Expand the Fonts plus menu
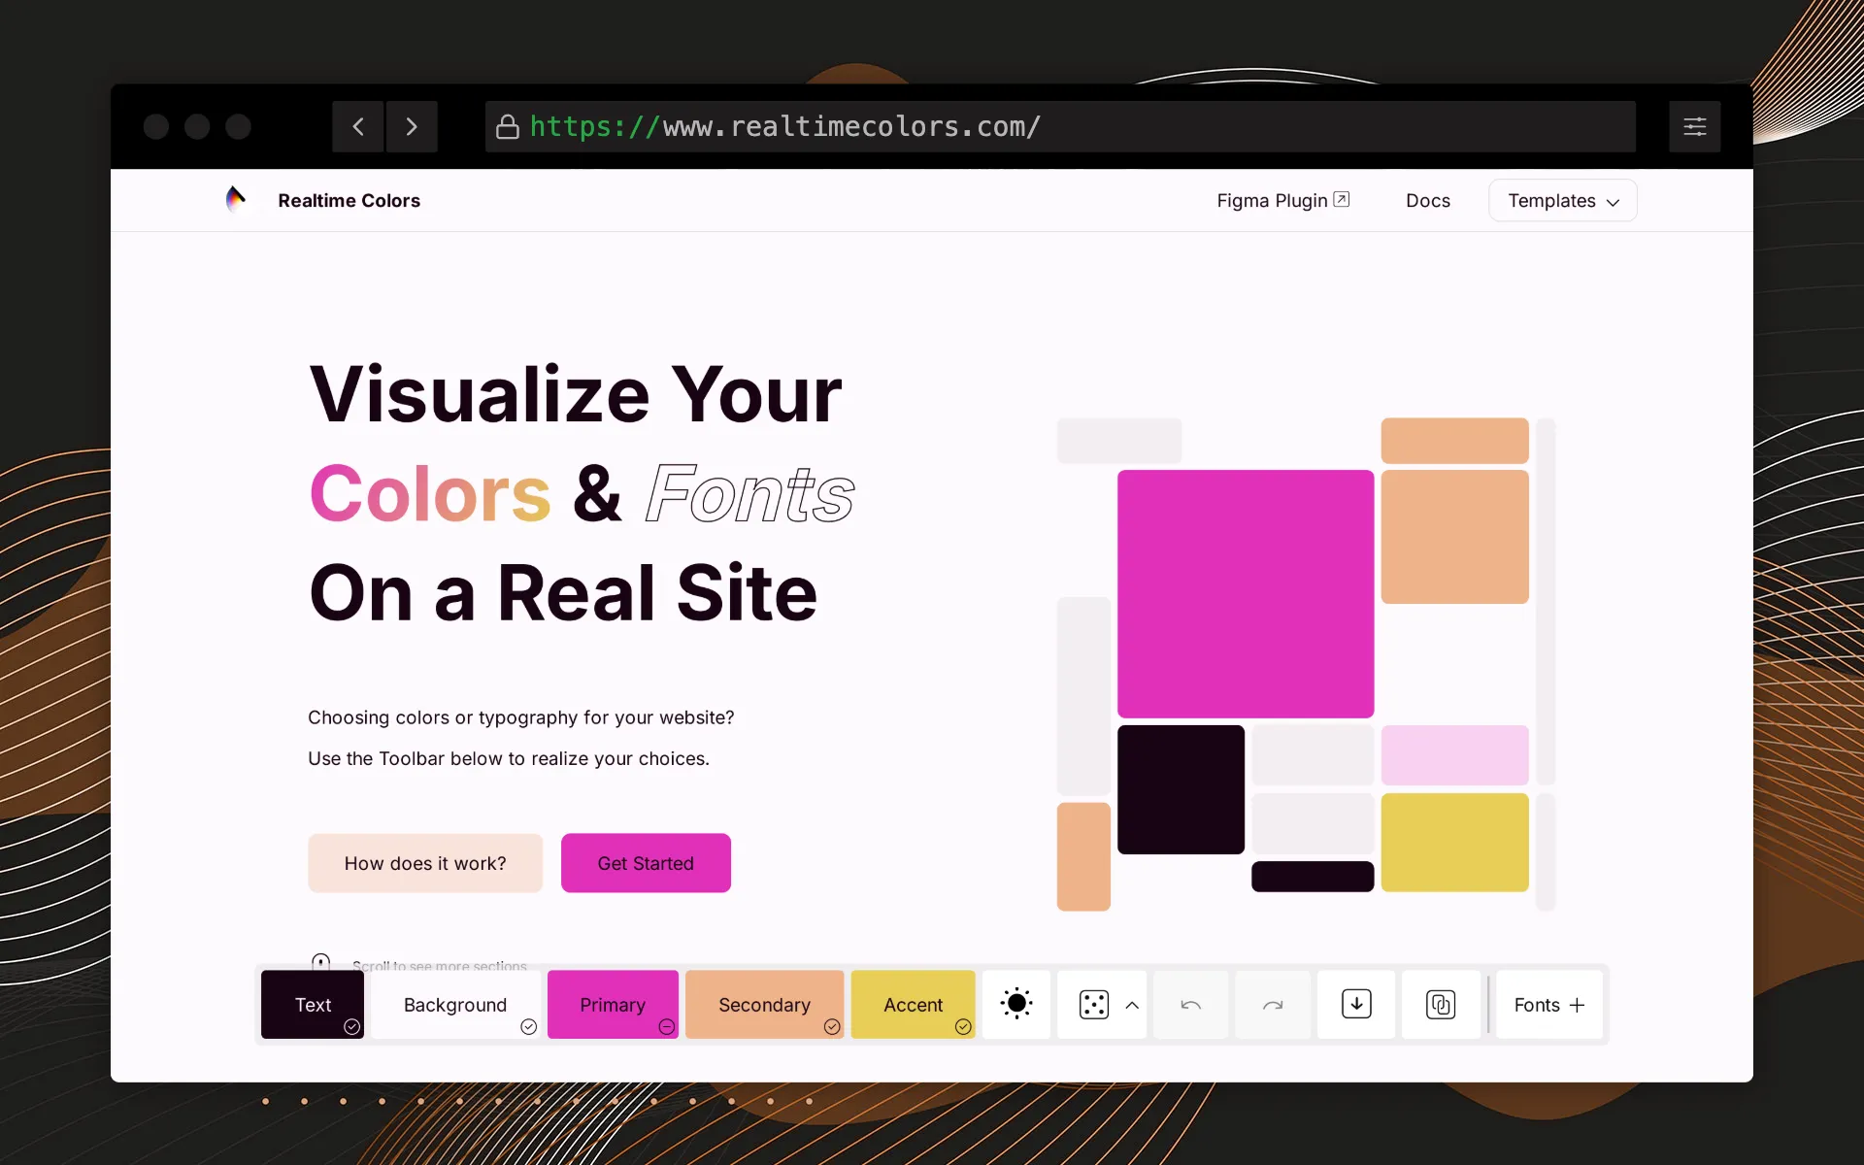1864x1165 pixels. (x=1548, y=1004)
